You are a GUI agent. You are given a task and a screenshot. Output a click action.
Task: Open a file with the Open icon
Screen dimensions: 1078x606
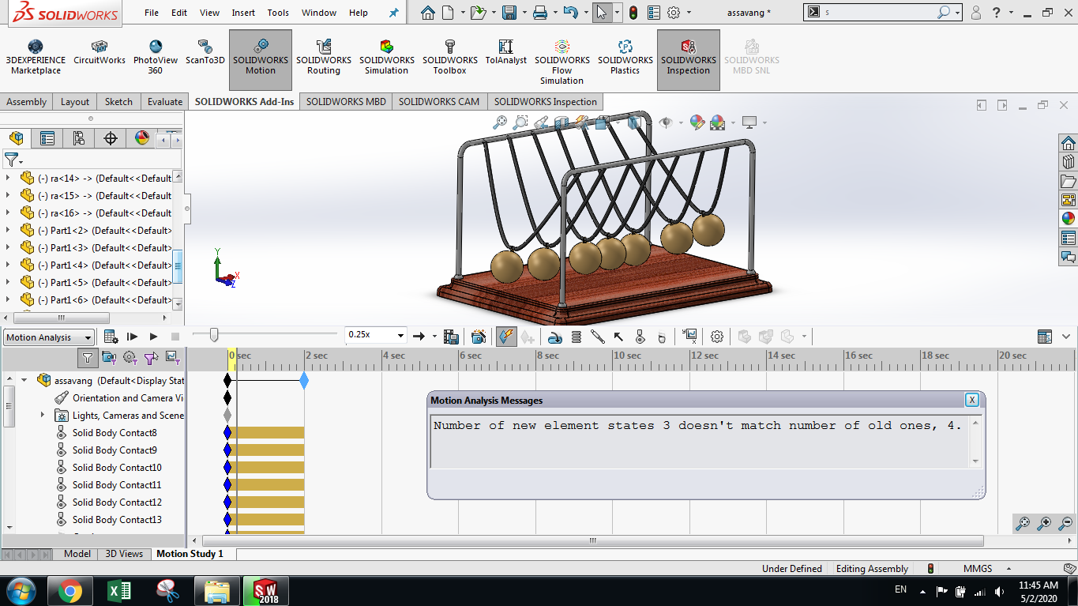point(477,13)
